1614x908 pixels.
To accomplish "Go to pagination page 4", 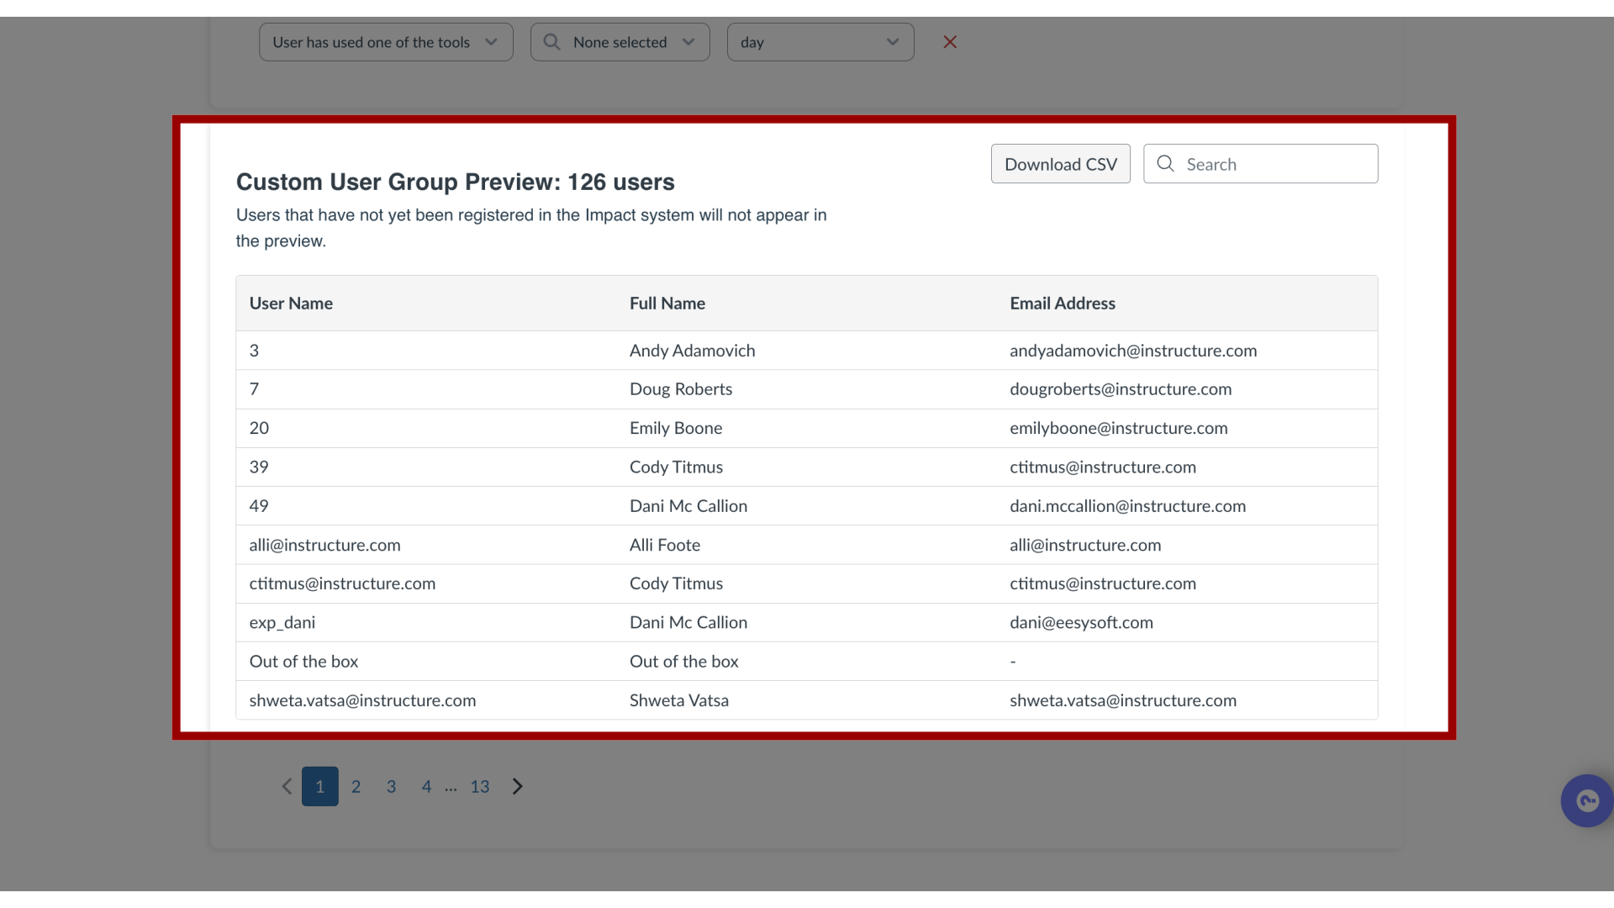I will (x=426, y=786).
